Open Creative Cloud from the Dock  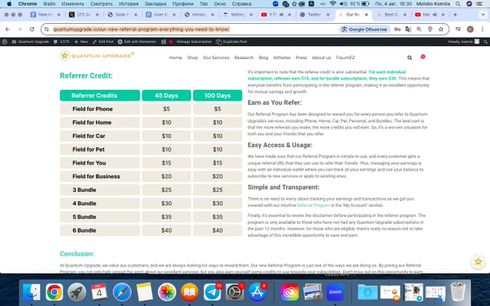(x=290, y=292)
